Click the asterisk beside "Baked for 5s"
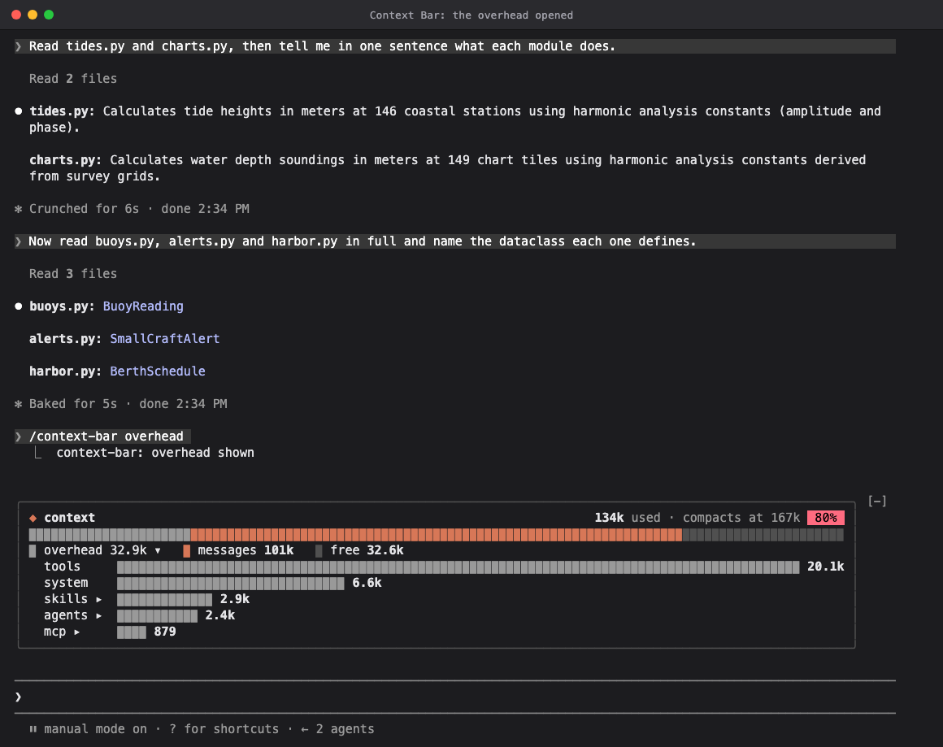This screenshot has height=747, width=943. point(19,403)
